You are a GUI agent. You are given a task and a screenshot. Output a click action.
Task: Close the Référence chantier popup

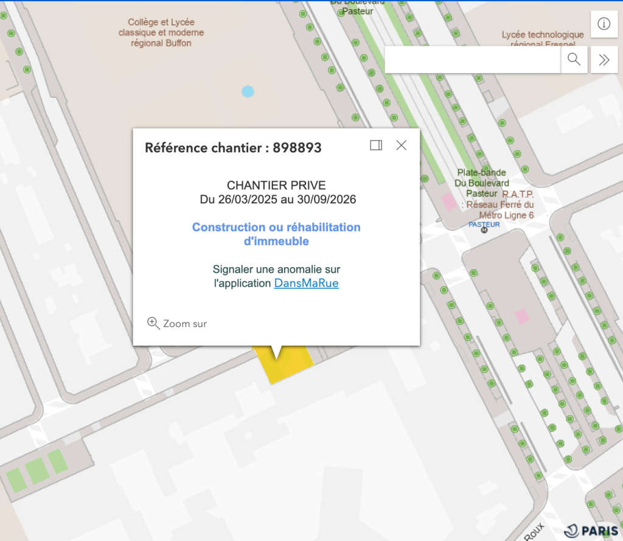tap(401, 145)
